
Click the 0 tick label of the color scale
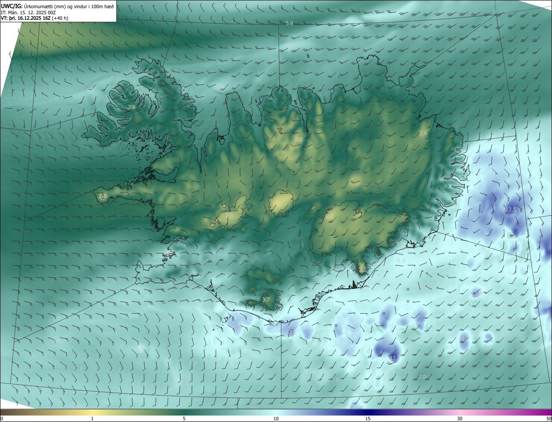1,419
